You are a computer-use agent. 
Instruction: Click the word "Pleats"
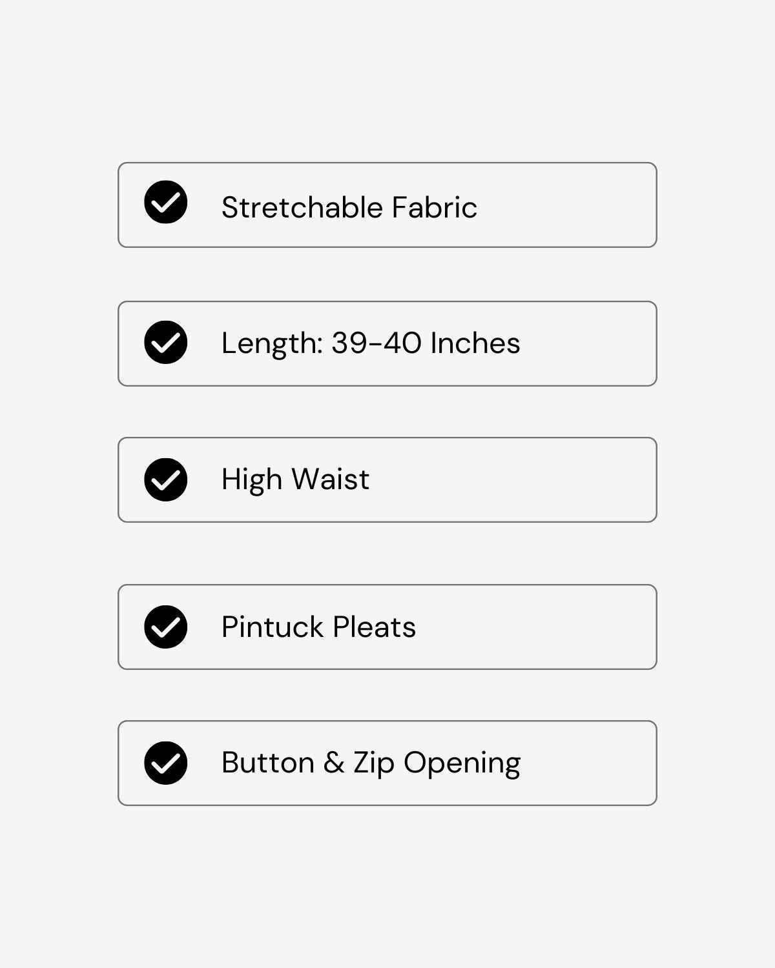pyautogui.click(x=375, y=627)
